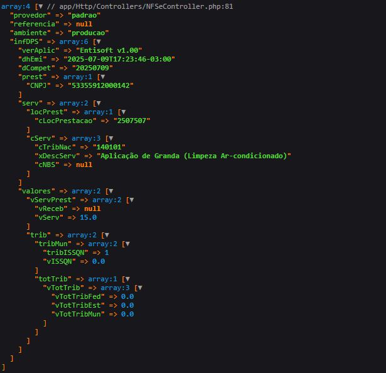Screen dimensions: 386x373
Task: Select the 0.0 value of vISSQN
Action: click(x=99, y=262)
